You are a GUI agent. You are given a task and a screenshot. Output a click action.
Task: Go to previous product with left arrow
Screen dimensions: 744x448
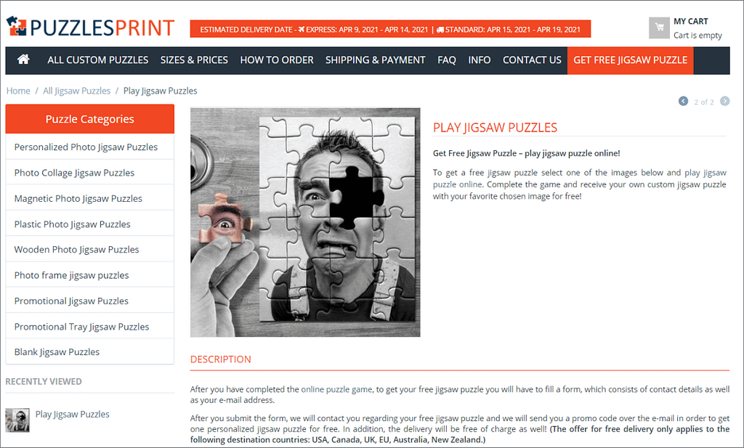pyautogui.click(x=683, y=101)
